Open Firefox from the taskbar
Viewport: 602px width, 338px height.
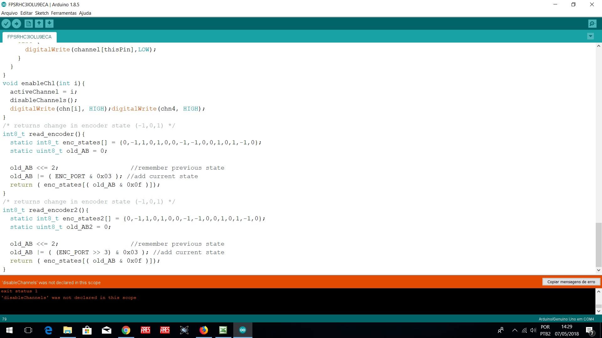pos(204,330)
